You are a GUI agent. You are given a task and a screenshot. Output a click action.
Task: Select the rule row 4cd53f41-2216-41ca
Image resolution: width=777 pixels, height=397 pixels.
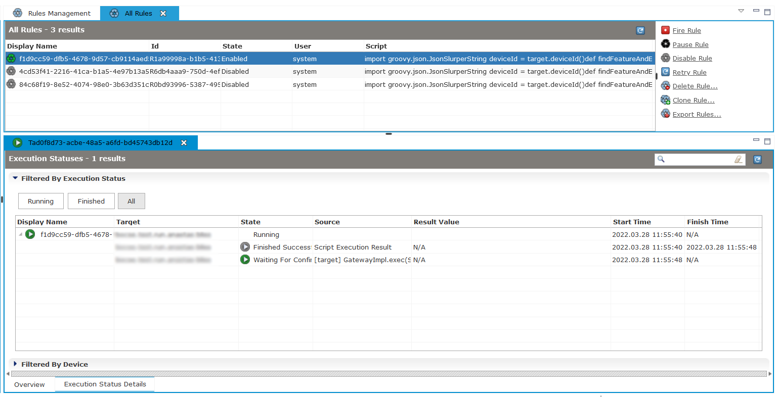(330, 71)
